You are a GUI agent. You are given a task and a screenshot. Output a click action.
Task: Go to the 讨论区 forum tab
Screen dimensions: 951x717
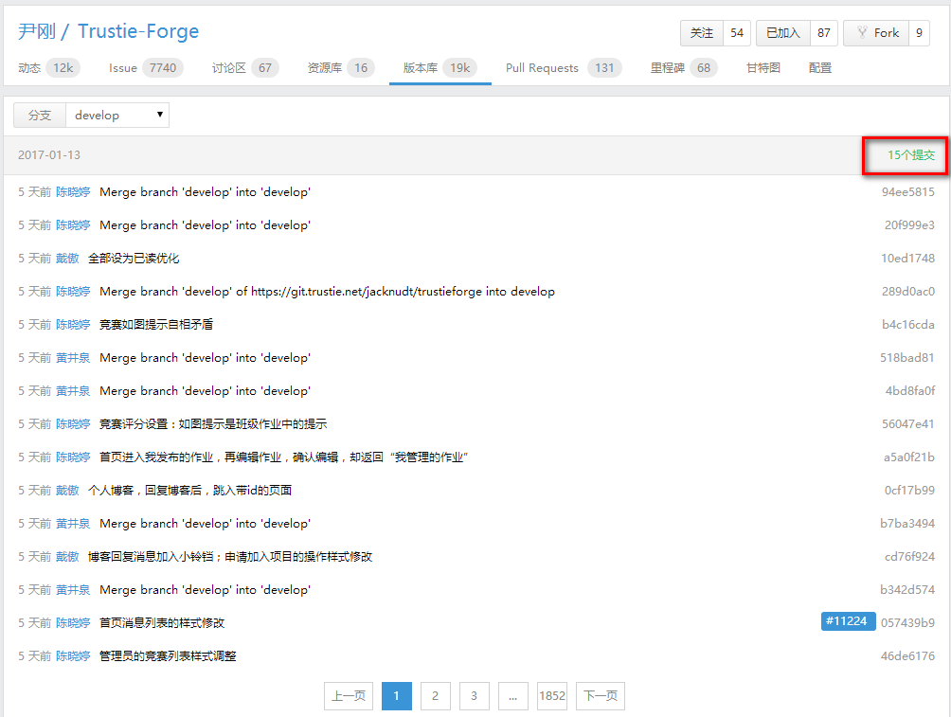point(245,68)
